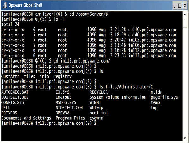Select im106.pr5.opsware.com in the listing
This screenshot has width=189, height=143.
[152, 45]
